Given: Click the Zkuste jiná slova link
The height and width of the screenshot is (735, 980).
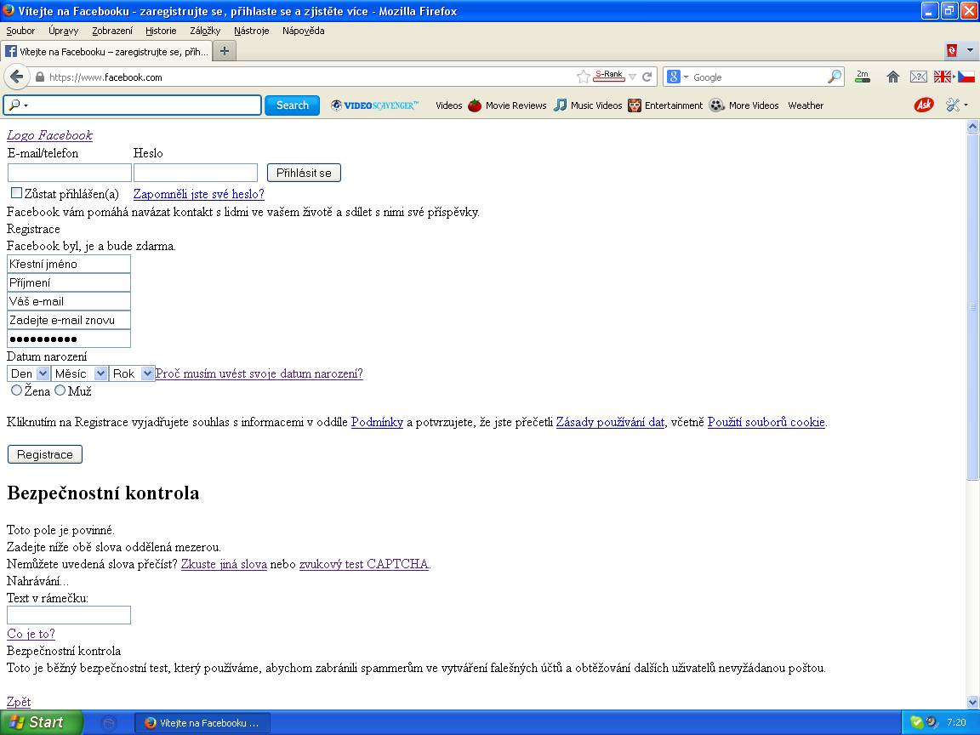Looking at the screenshot, I should click(224, 564).
